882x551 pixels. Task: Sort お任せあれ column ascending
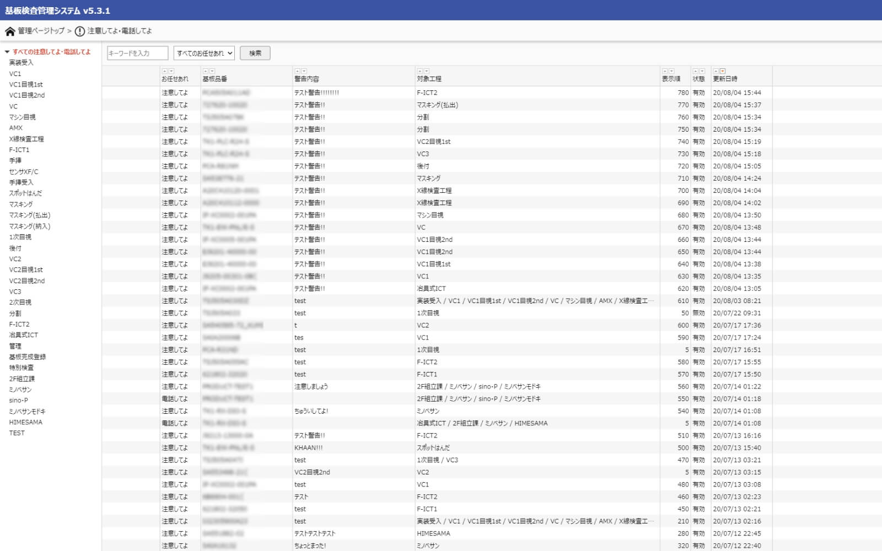(164, 71)
